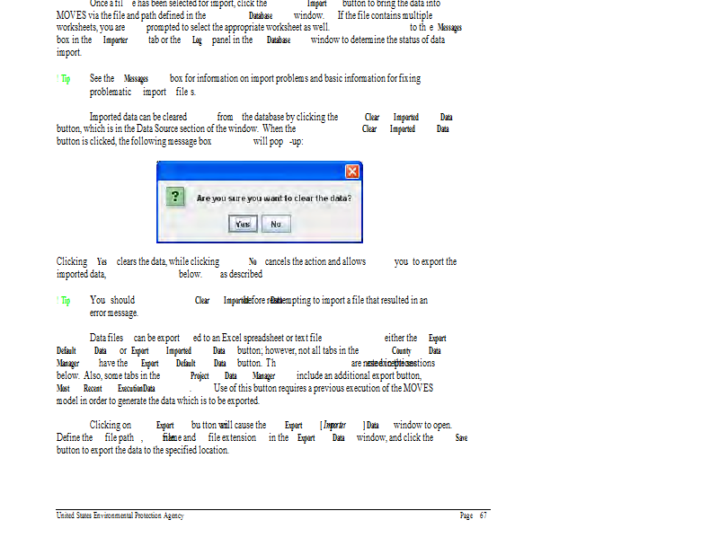Click the page number 67 in footer

click(473, 515)
